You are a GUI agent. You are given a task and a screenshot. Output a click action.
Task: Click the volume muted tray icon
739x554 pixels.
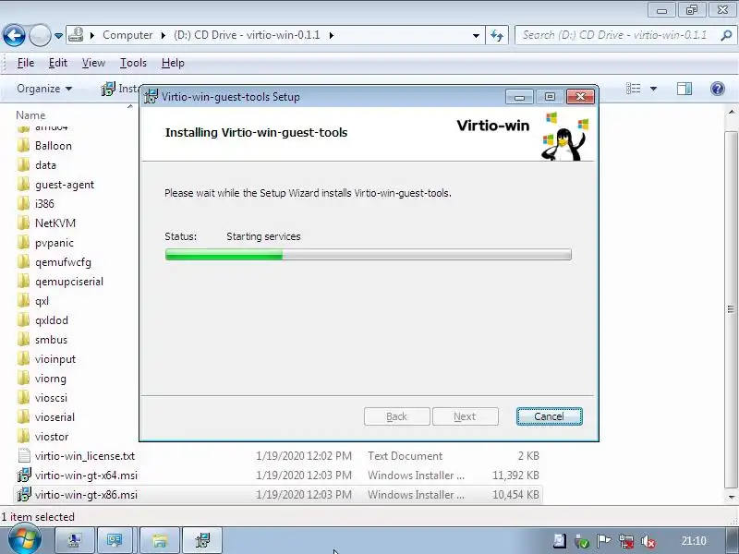pyautogui.click(x=648, y=541)
